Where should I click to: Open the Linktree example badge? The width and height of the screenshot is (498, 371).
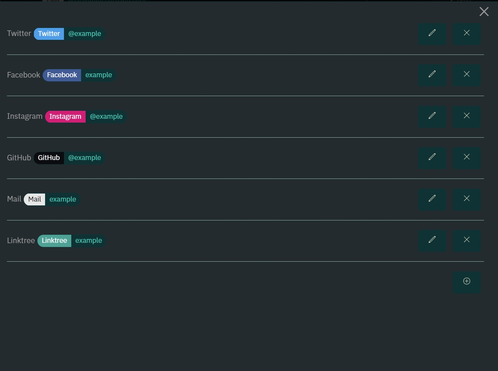tap(72, 240)
